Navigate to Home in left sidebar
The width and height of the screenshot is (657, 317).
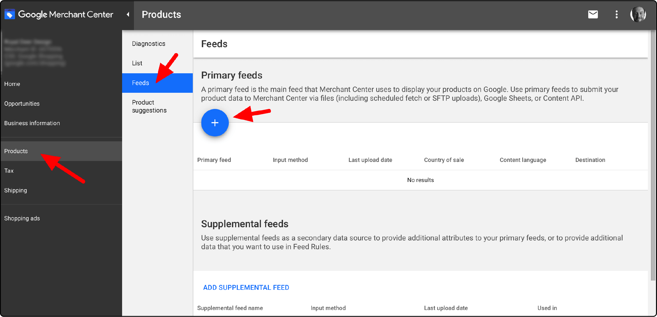[12, 84]
